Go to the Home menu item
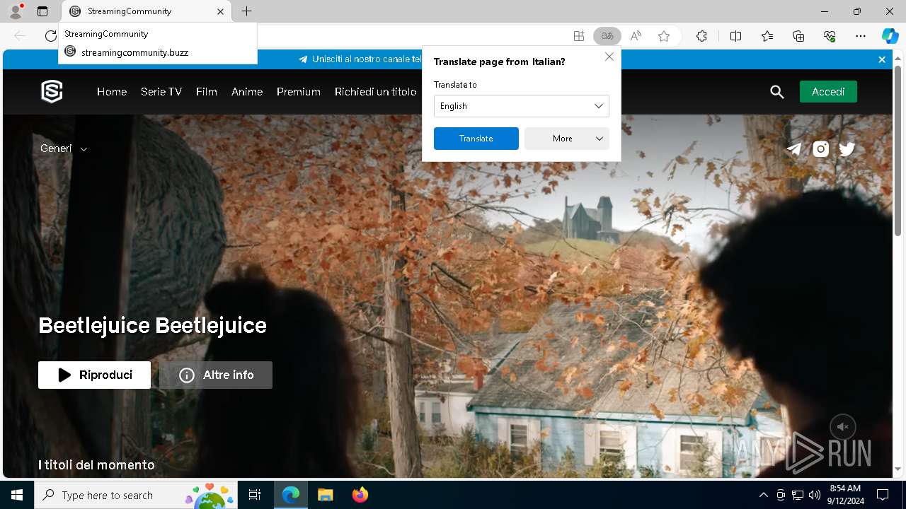 coord(112,92)
